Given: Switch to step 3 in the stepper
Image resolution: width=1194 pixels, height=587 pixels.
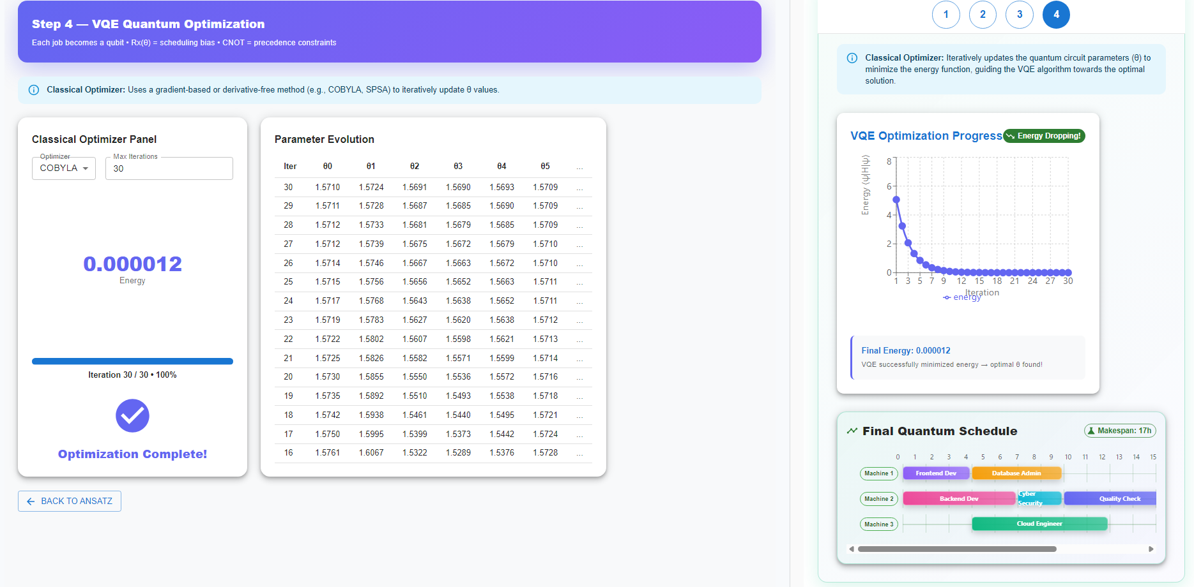Looking at the screenshot, I should (1020, 15).
